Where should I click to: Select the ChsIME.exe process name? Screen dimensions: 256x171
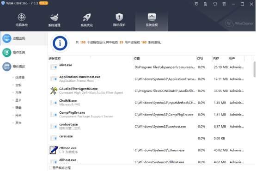[68, 101]
